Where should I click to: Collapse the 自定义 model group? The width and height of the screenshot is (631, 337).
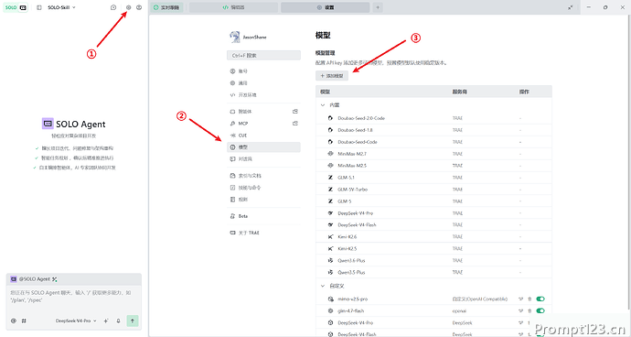click(x=322, y=286)
